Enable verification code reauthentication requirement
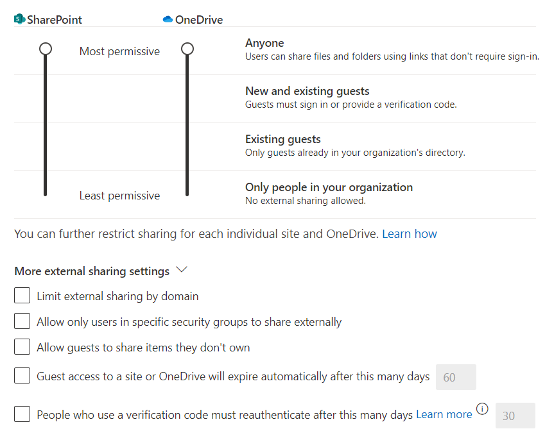This screenshot has height=438, width=554. click(22, 414)
